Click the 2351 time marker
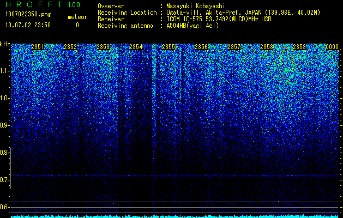Screen dimensions: 343x218 tap(38, 47)
